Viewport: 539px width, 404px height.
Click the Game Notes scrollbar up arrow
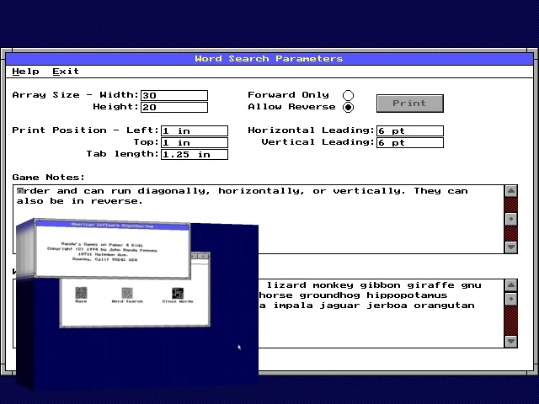[511, 191]
